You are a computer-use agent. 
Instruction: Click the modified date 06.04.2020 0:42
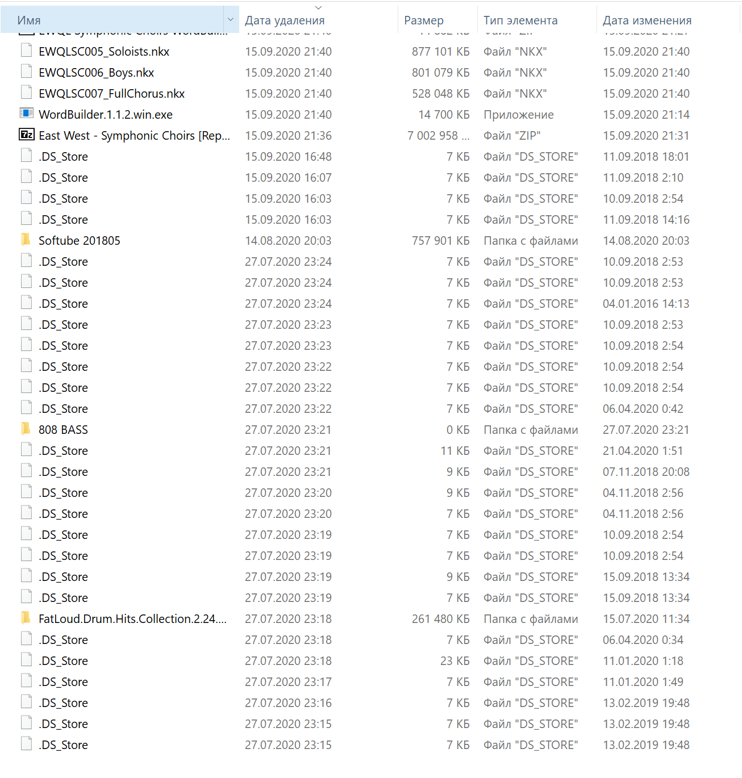(643, 409)
